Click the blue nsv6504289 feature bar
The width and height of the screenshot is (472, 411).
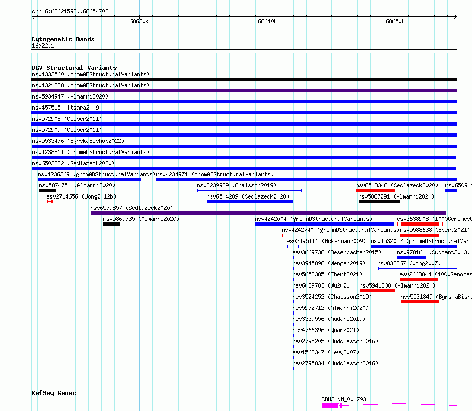tap(250, 202)
